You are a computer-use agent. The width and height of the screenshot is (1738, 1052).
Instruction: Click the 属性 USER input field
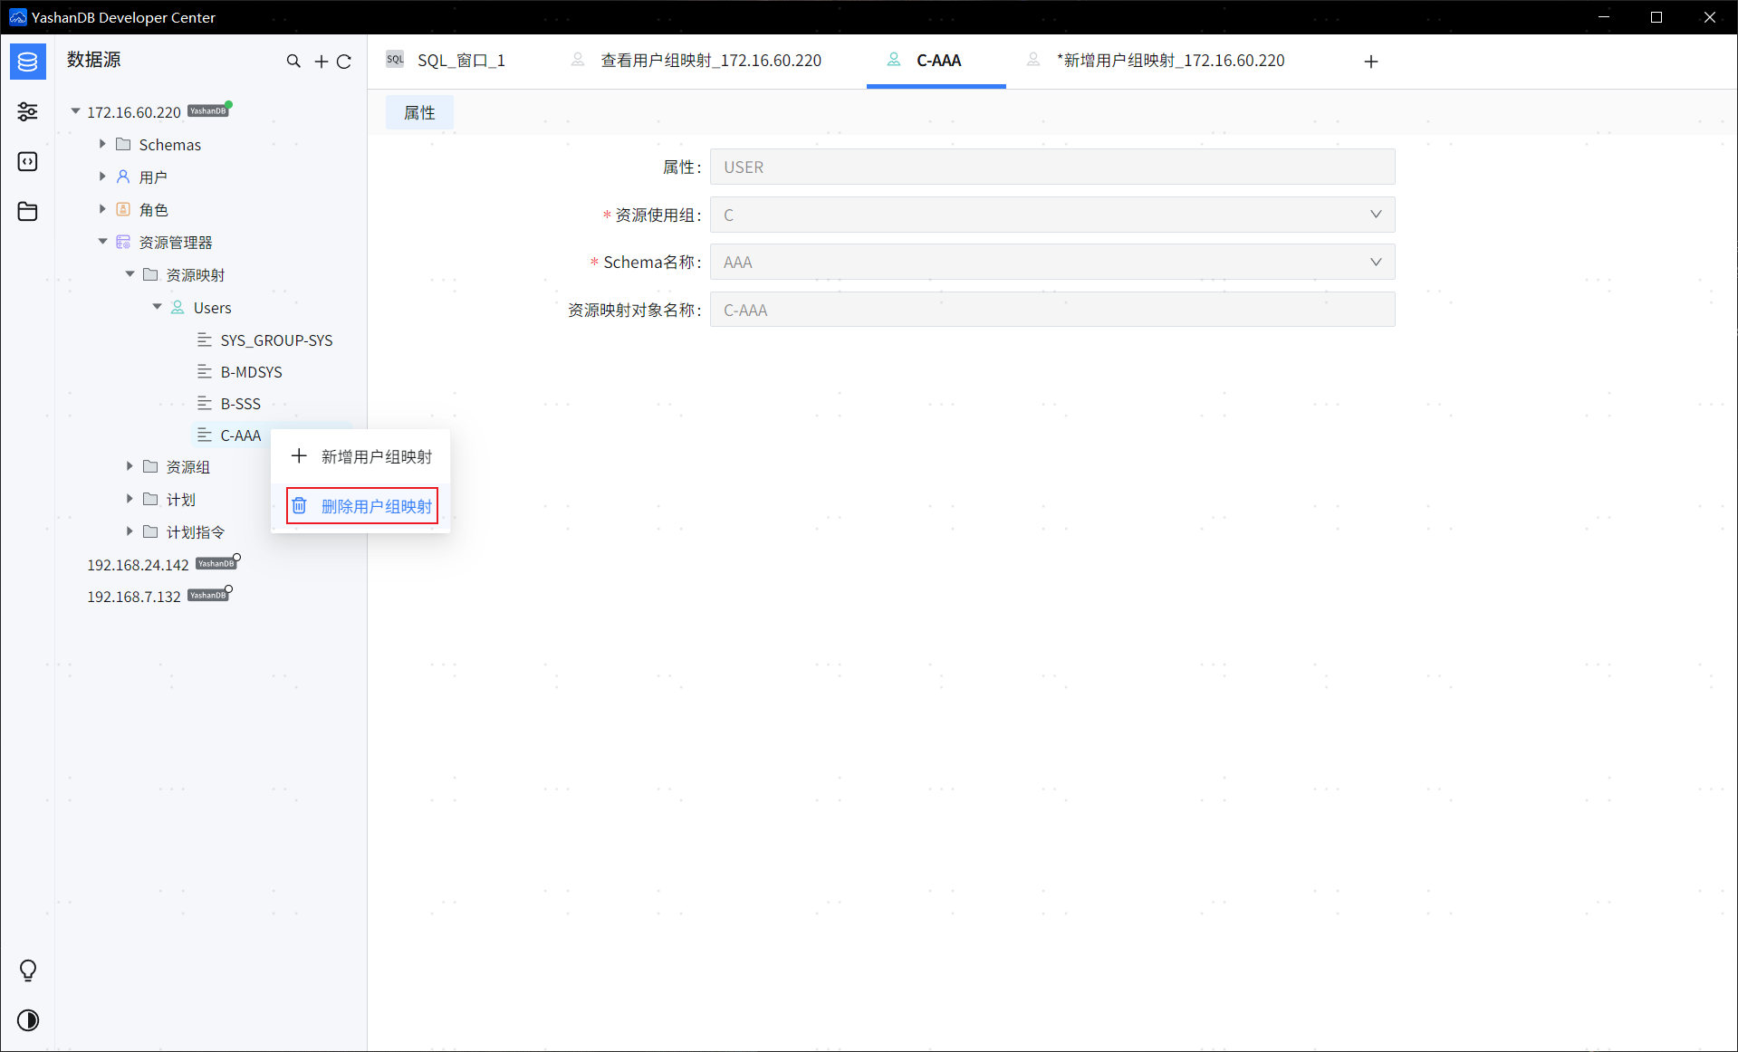coord(1052,167)
